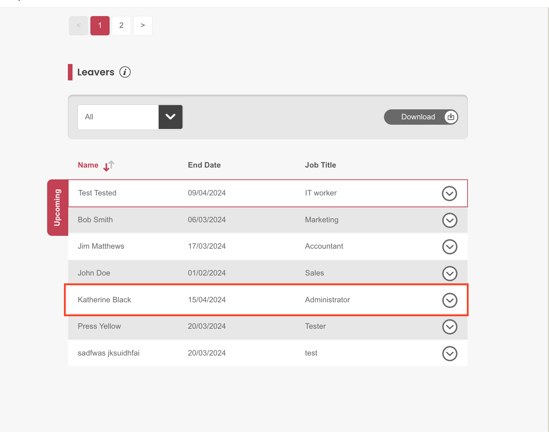This screenshot has height=432, width=549.
Task: Open the Leavers info icon
Action: (125, 72)
